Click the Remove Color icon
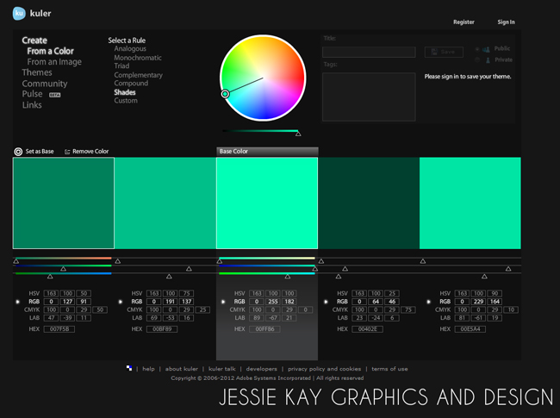560x418 pixels. tap(67, 152)
